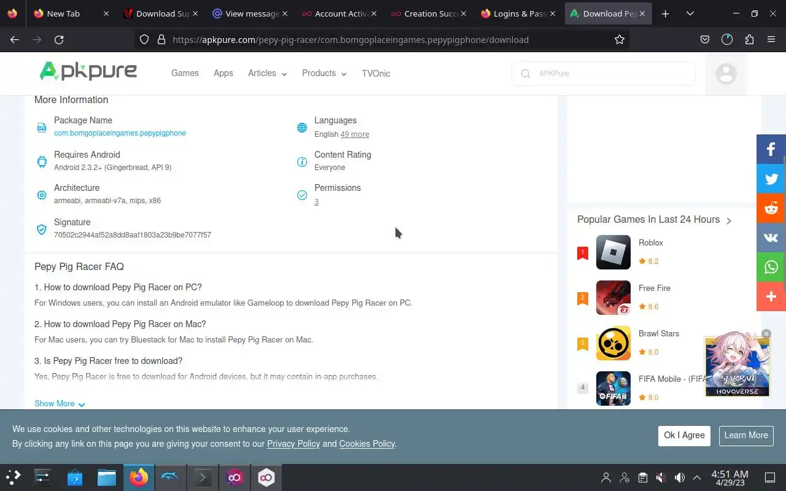Open the application launcher menu
Viewport: 786px width, 491px height.
pyautogui.click(x=13, y=477)
